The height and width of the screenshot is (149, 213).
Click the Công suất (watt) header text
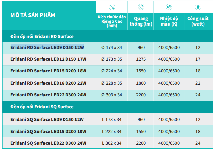(x=198, y=21)
